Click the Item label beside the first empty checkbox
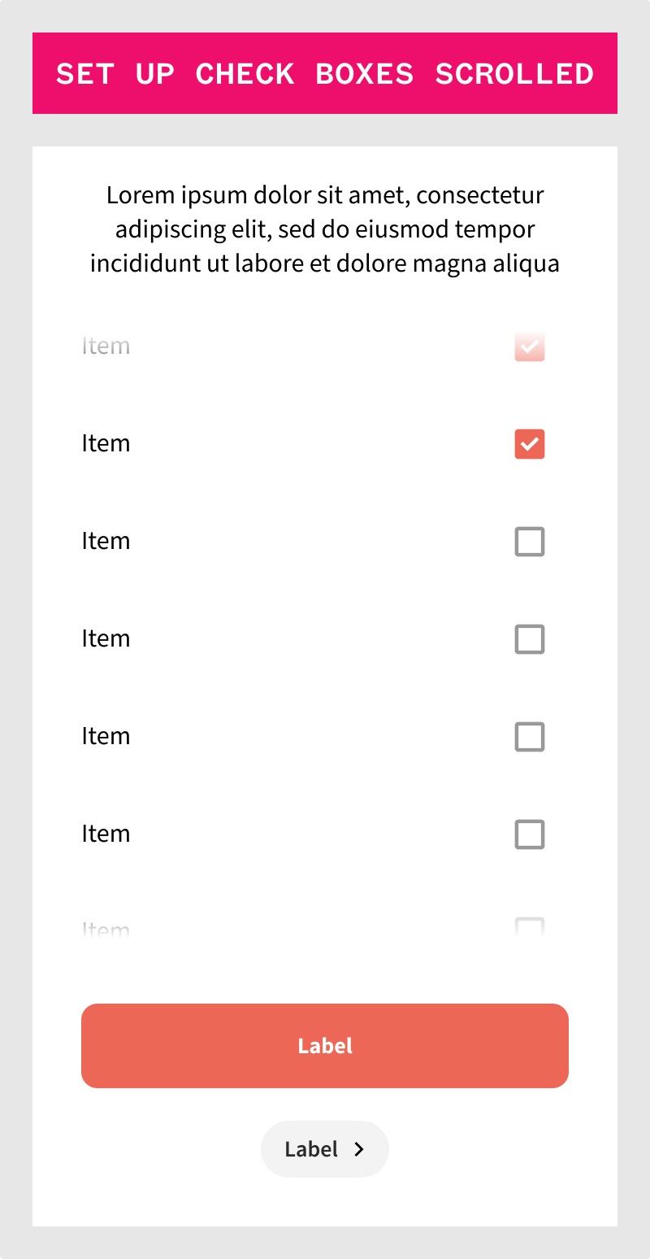The height and width of the screenshot is (1259, 650). [x=106, y=542]
